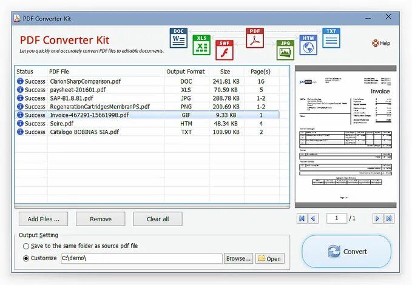The height and width of the screenshot is (285, 412).
Task: Go to first preview page
Action: tap(302, 218)
